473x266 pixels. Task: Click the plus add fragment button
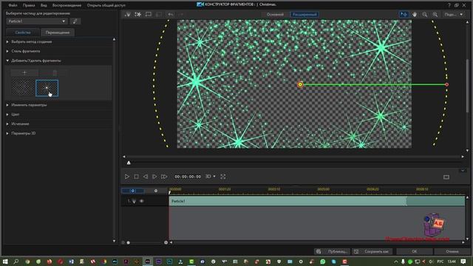pos(24,72)
